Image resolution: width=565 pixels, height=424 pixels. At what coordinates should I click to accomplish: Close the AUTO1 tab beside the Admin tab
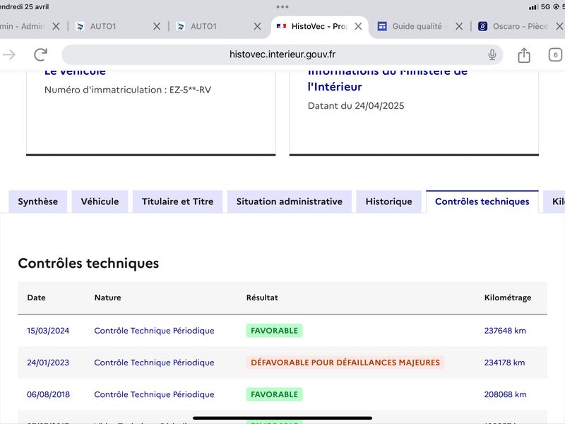click(156, 26)
